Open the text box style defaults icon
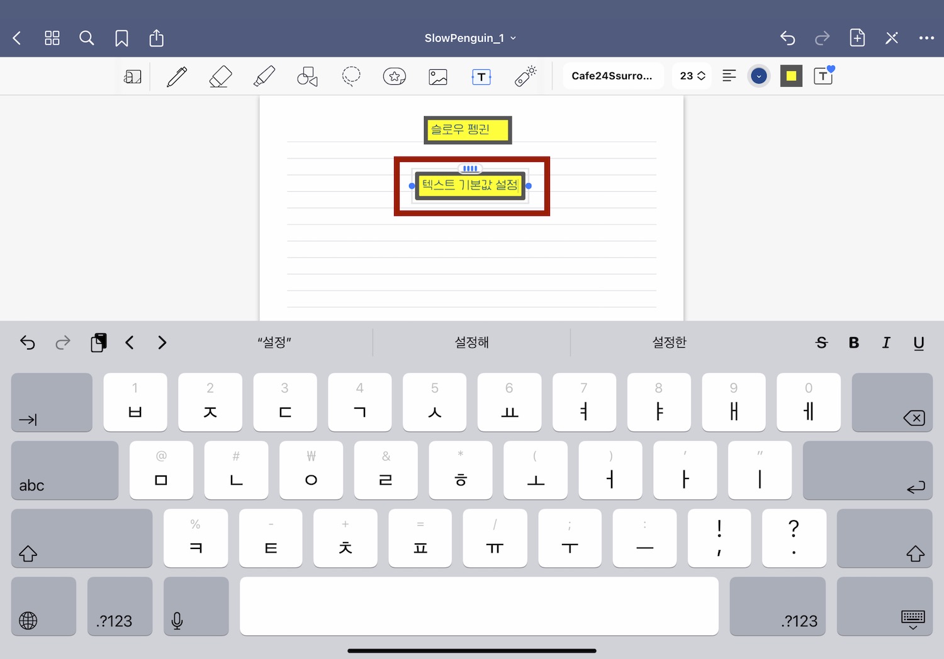The height and width of the screenshot is (659, 944). (824, 76)
